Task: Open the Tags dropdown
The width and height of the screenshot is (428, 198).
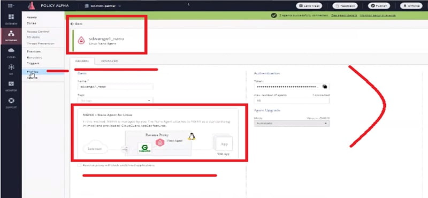Action: (115, 101)
